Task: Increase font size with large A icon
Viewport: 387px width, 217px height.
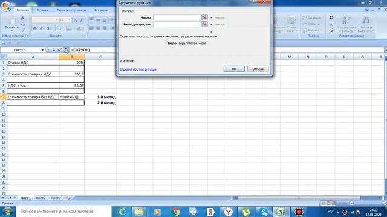Action: (75, 20)
